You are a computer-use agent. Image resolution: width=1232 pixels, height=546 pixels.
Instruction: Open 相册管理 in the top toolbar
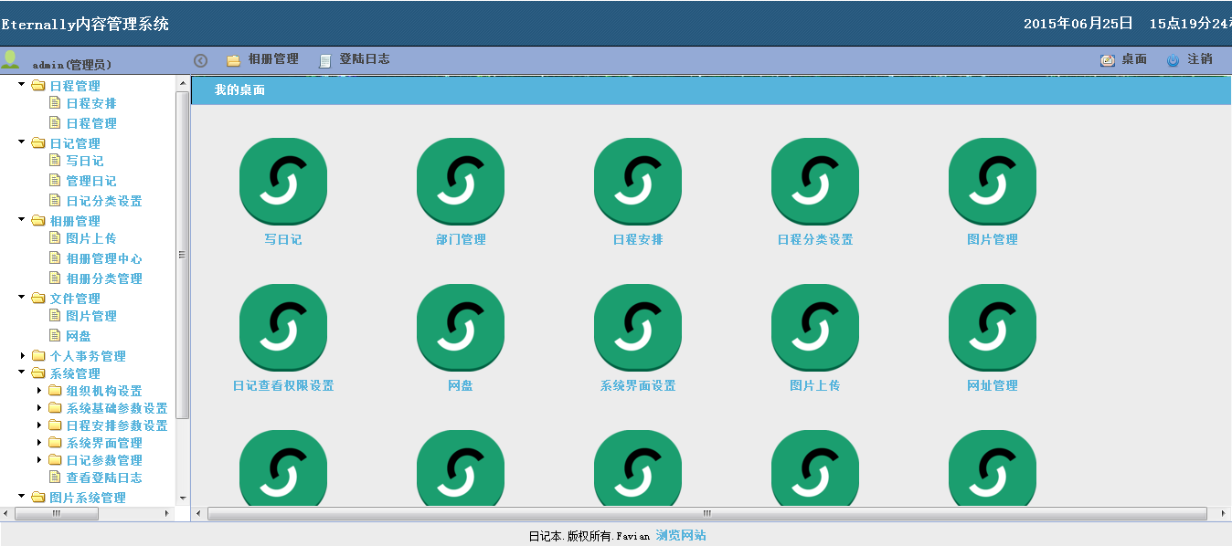[x=262, y=59]
